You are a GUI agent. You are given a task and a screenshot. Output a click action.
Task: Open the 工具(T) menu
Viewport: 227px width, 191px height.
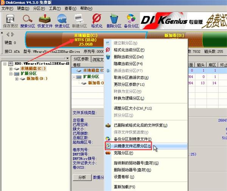tap(55, 8)
